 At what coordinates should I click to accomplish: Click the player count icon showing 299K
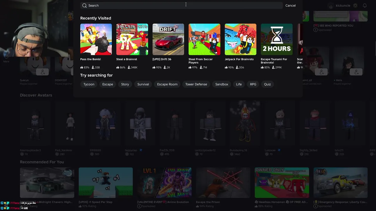[x=274, y=67]
